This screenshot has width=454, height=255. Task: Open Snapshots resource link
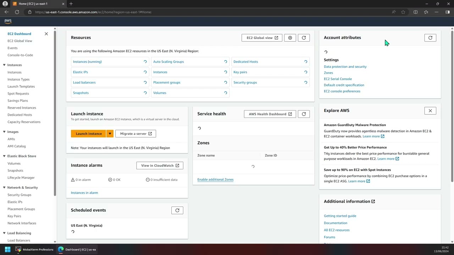tap(81, 93)
